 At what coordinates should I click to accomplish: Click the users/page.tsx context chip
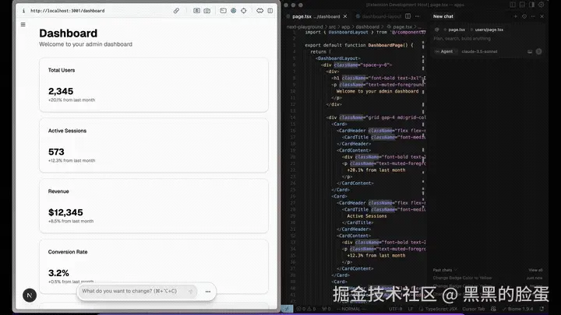click(x=487, y=30)
